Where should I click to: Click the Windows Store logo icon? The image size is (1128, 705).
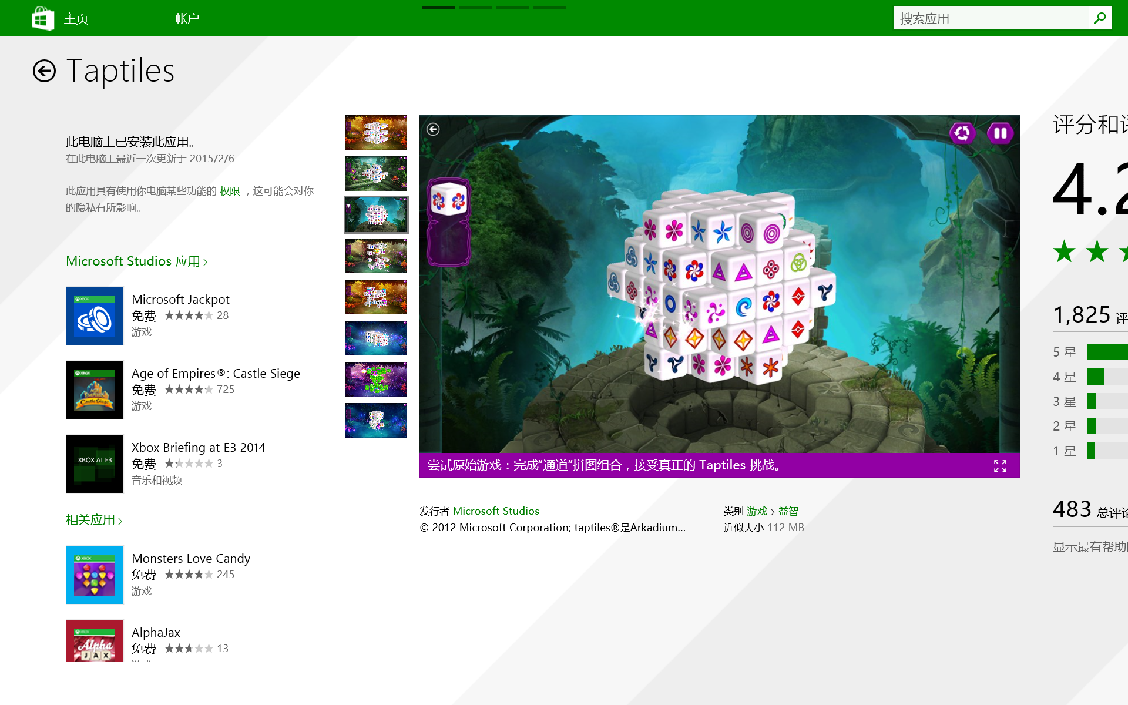pos(43,18)
